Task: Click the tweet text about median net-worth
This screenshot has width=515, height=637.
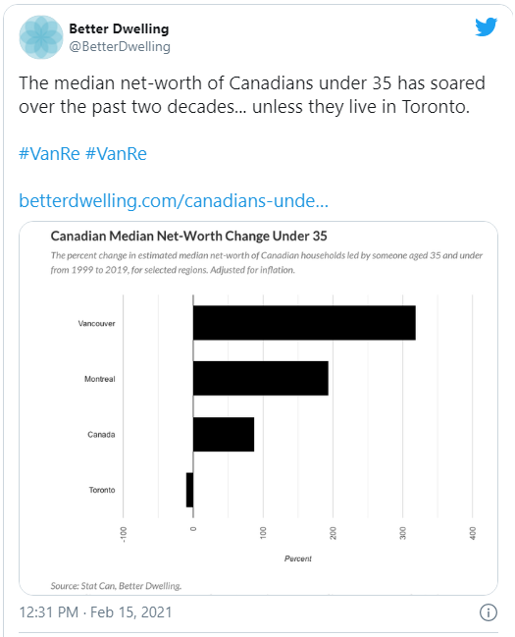Action: [252, 95]
